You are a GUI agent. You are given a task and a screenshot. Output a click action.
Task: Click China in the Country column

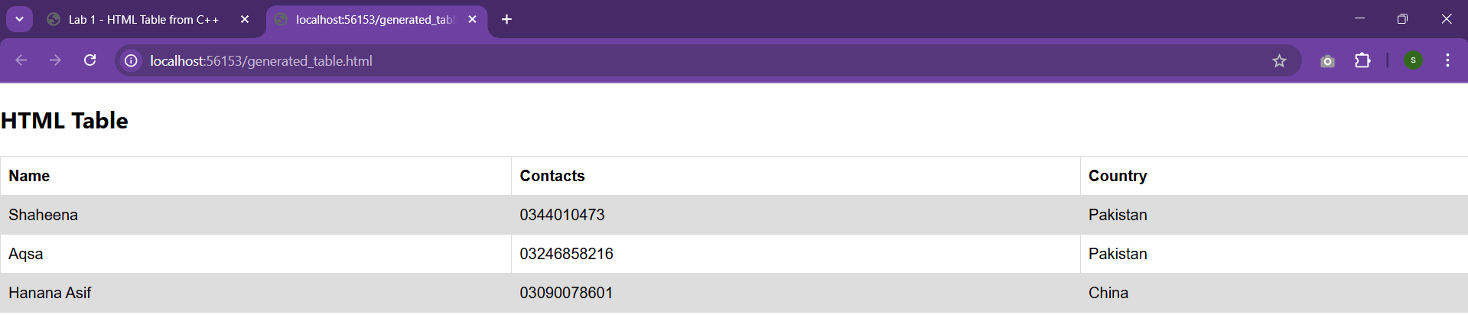[x=1108, y=293]
